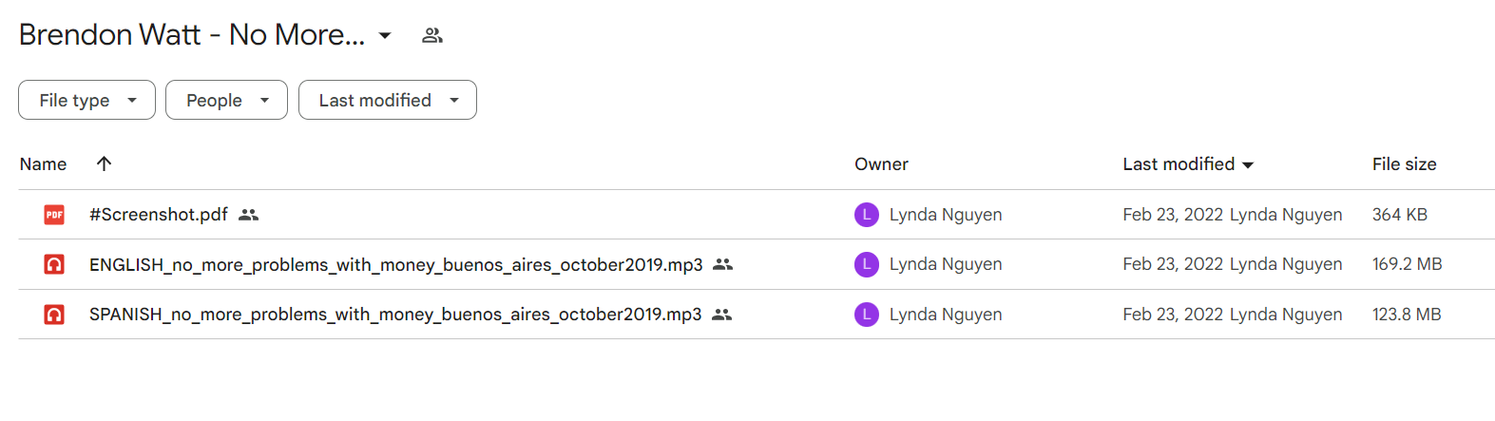Select the ENGLISH_no_more_problems mp3 file

point(396,264)
